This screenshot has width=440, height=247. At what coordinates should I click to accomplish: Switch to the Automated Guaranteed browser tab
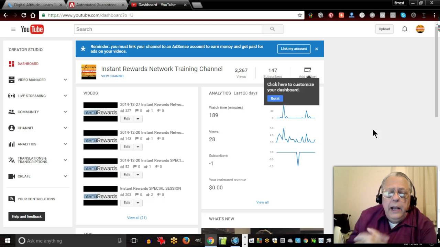coord(96,5)
